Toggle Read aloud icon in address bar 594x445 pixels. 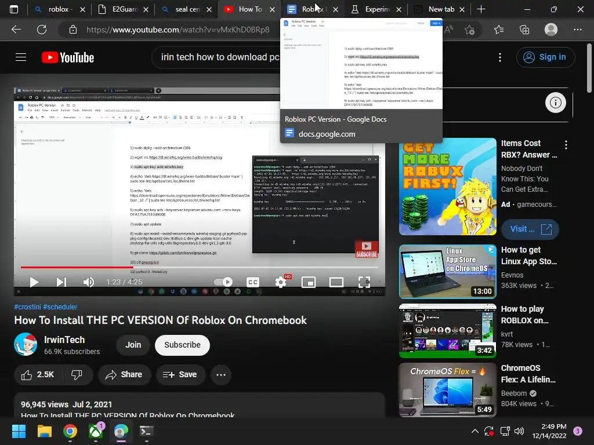[x=449, y=30]
